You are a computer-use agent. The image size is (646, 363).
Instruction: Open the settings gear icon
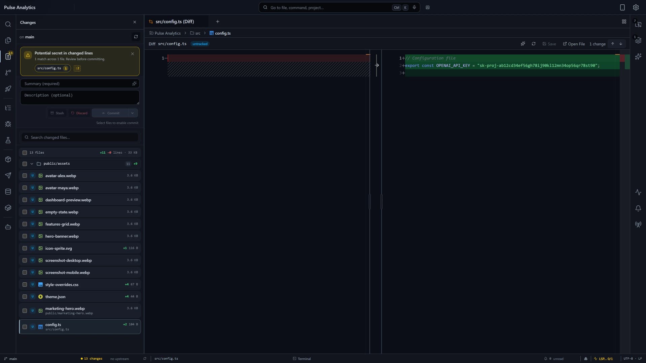[x=636, y=7]
